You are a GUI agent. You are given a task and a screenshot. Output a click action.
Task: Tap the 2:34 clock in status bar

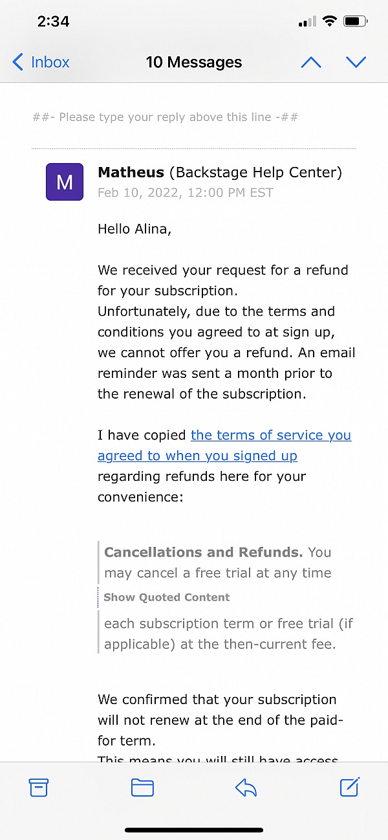[53, 21]
